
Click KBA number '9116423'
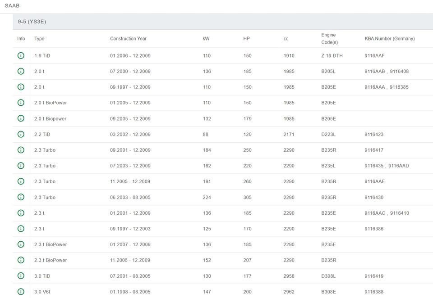click(374, 135)
